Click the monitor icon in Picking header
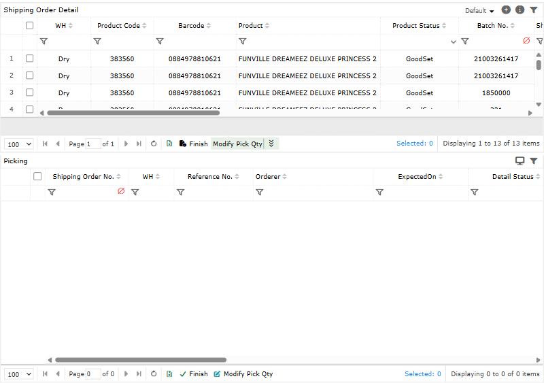Screen dimensions: 544x383 coord(520,161)
